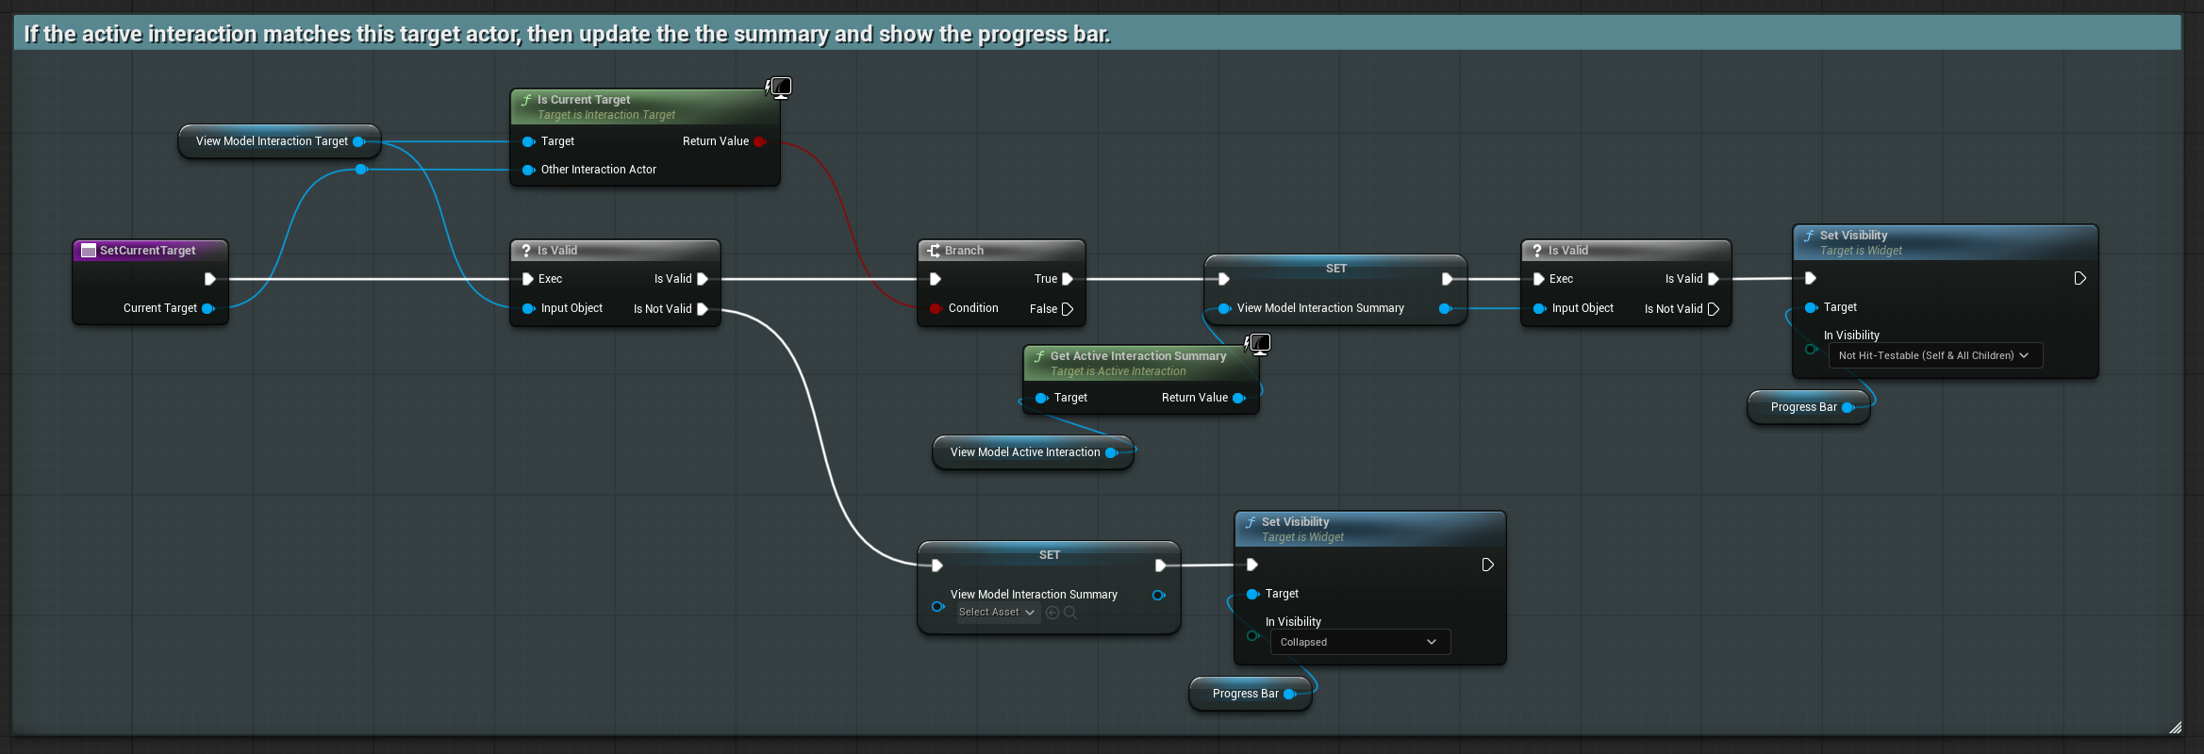Open the Not Hit-Testable visibility dropdown

click(1934, 355)
